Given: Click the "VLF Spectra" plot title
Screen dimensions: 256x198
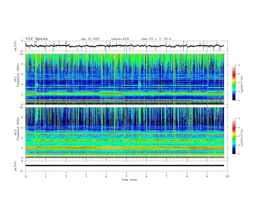Looking at the screenshot, I should click(x=37, y=39).
